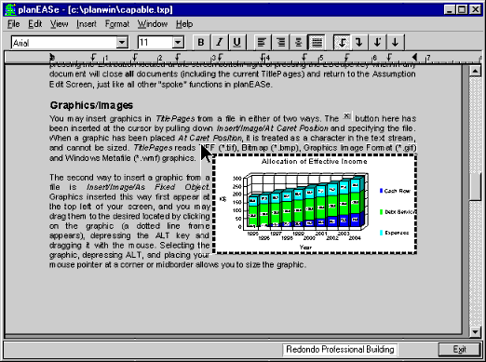Select justified text alignment icon
The width and height of the screenshot is (486, 362).
[317, 42]
